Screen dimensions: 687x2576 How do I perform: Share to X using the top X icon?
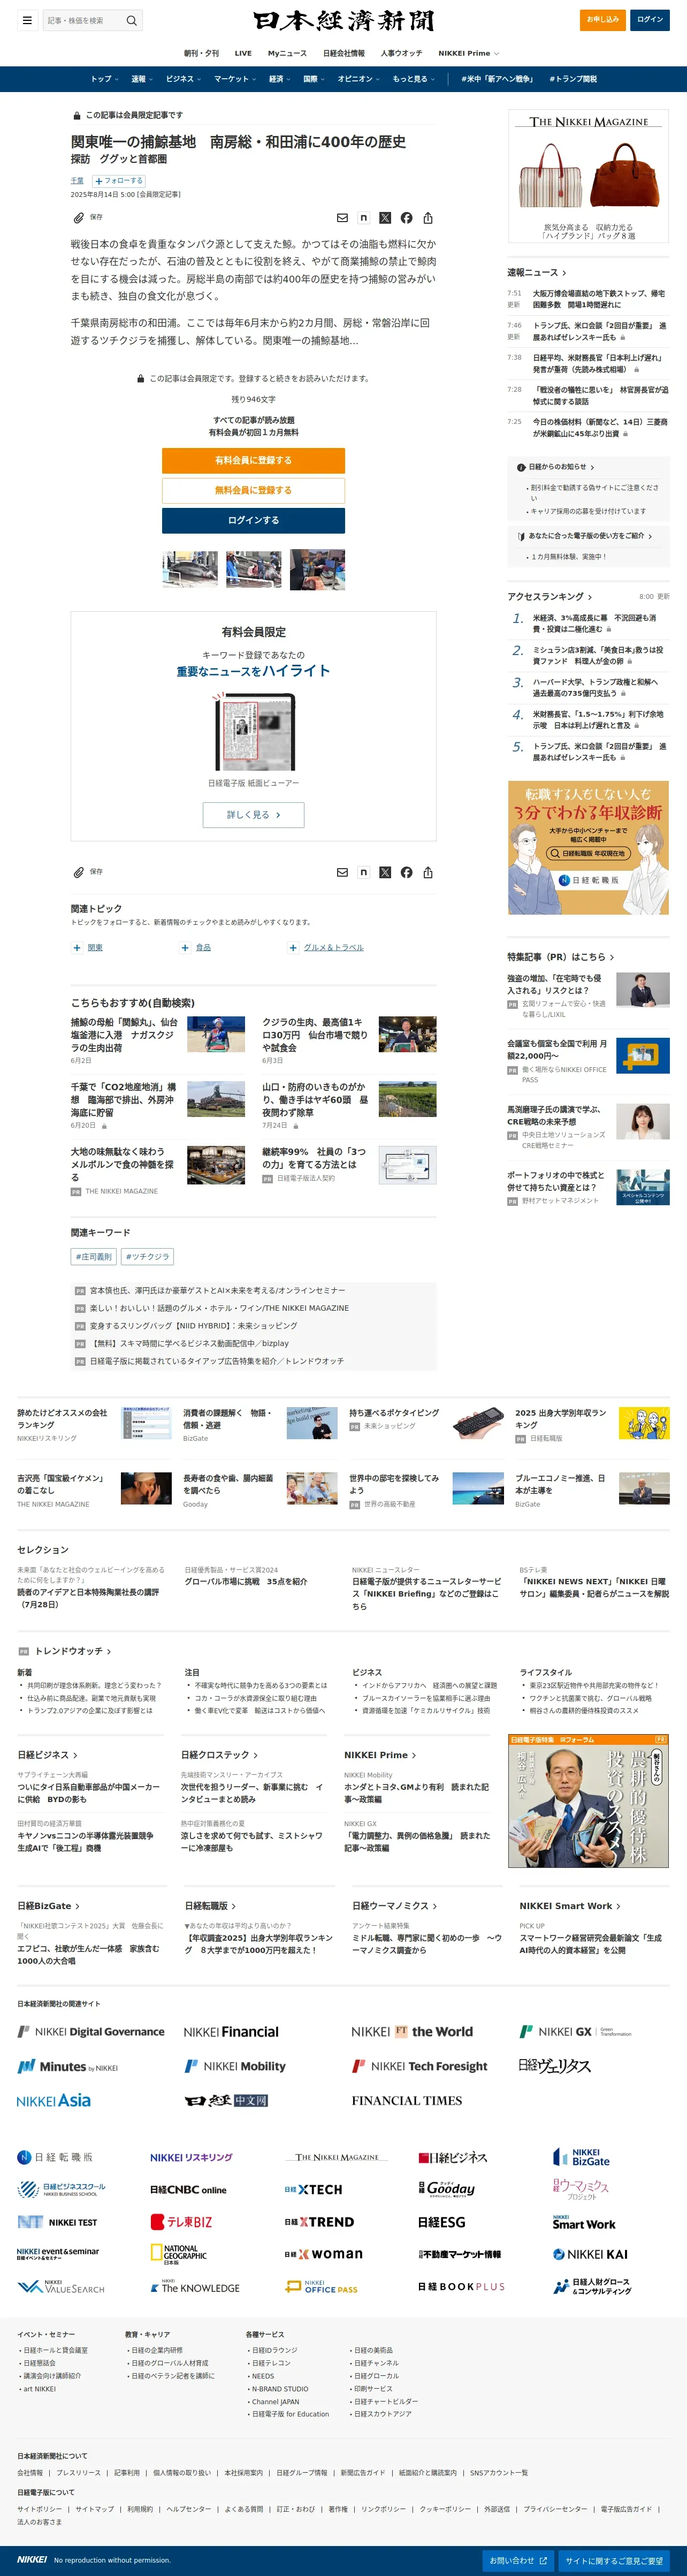coord(385,218)
